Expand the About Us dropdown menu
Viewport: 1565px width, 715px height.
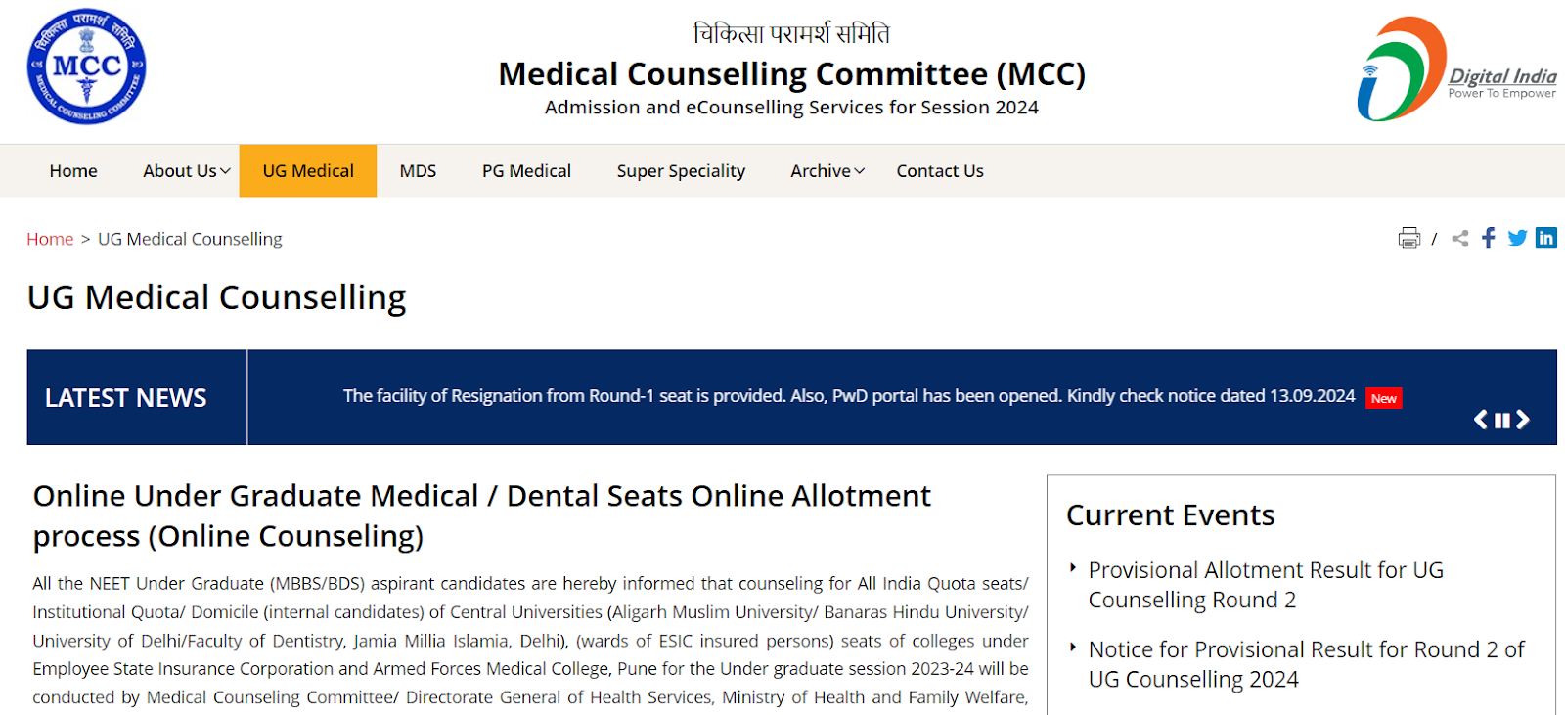[x=186, y=171]
